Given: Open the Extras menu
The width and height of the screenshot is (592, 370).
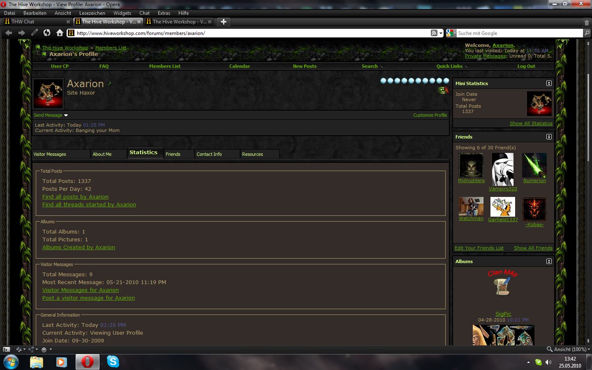Looking at the screenshot, I should pos(164,13).
